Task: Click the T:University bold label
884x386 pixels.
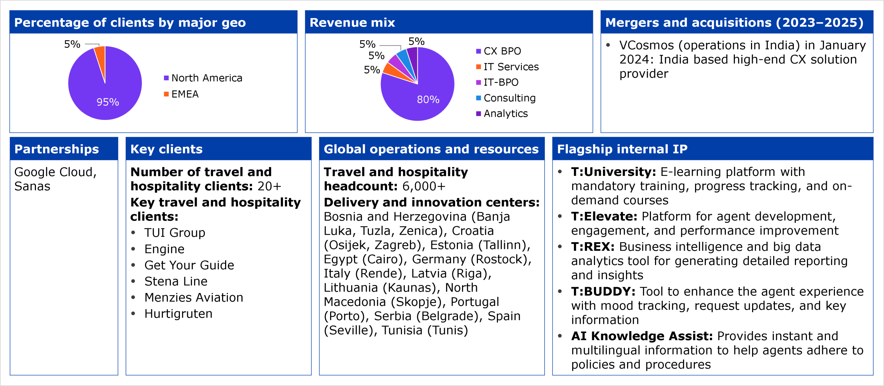Action: (x=613, y=172)
